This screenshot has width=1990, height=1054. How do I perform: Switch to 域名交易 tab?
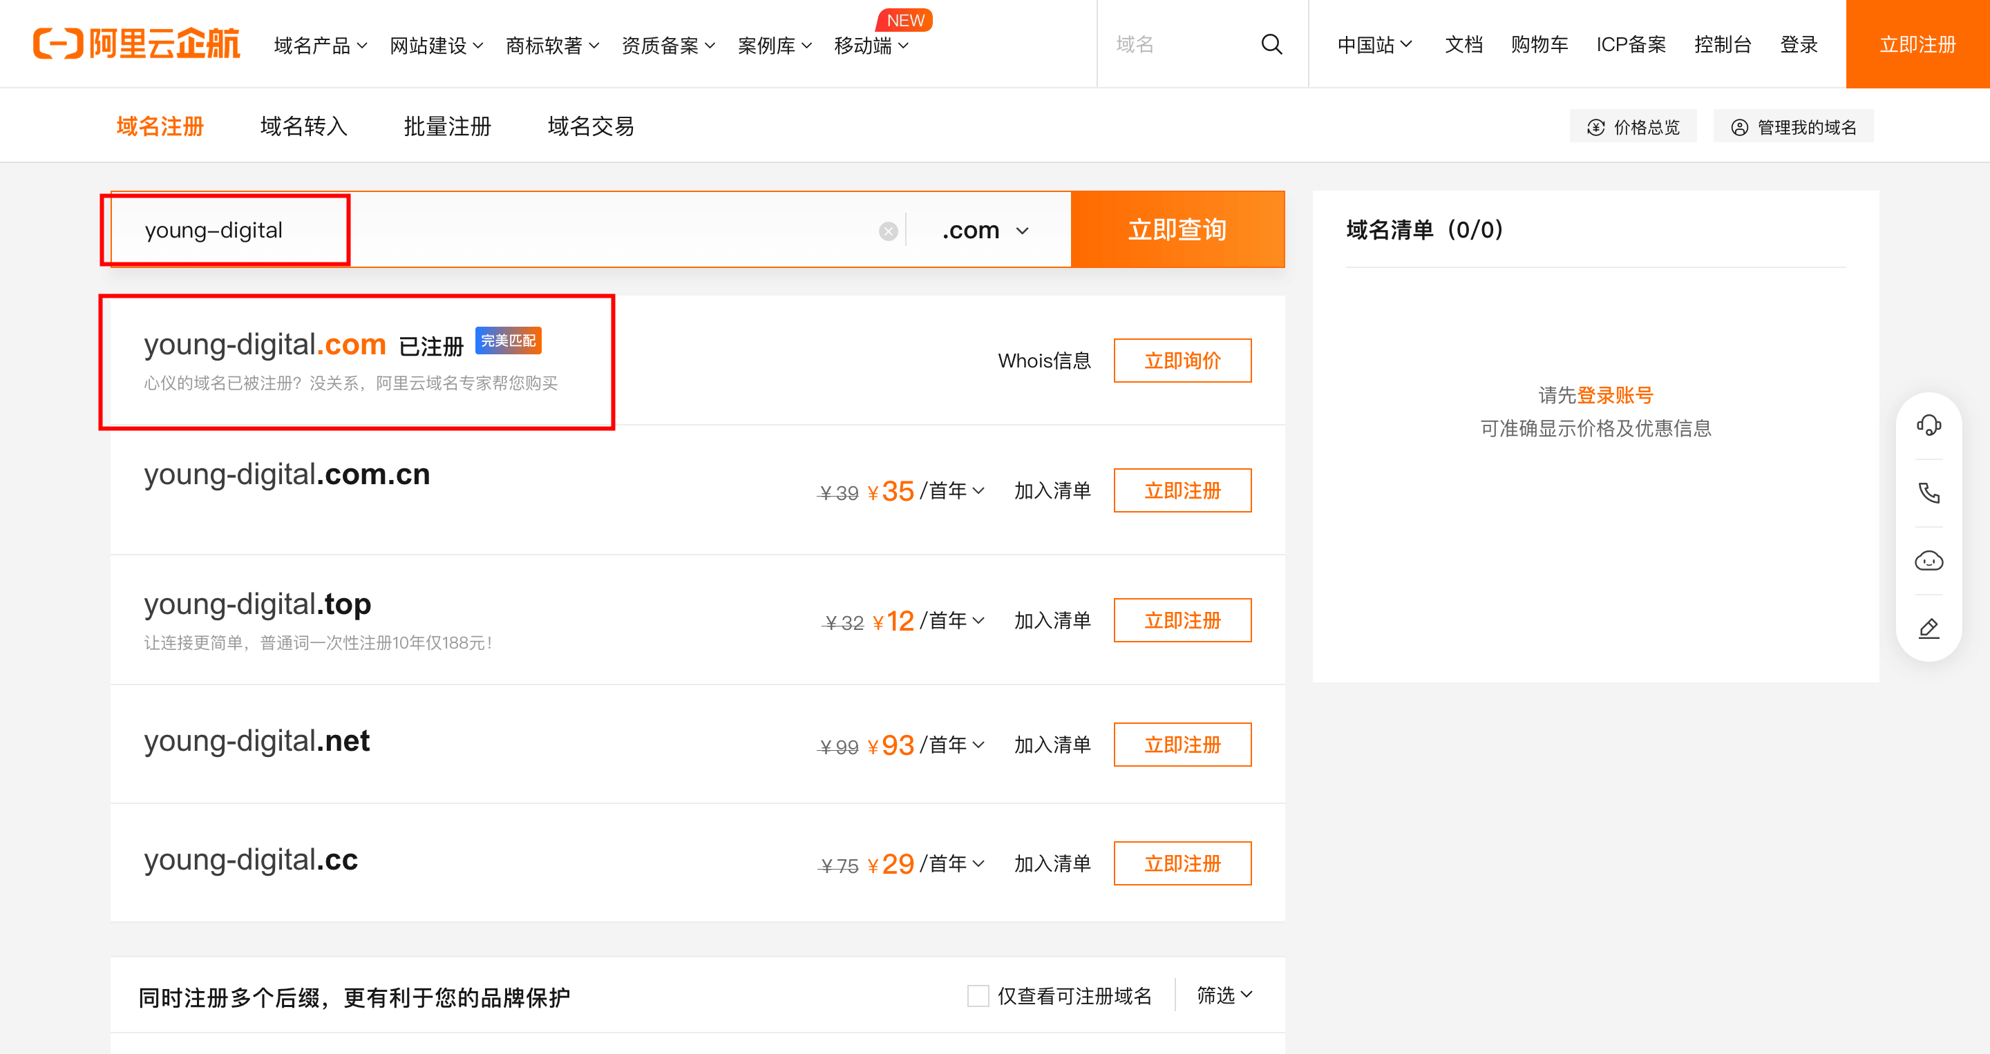tap(591, 126)
